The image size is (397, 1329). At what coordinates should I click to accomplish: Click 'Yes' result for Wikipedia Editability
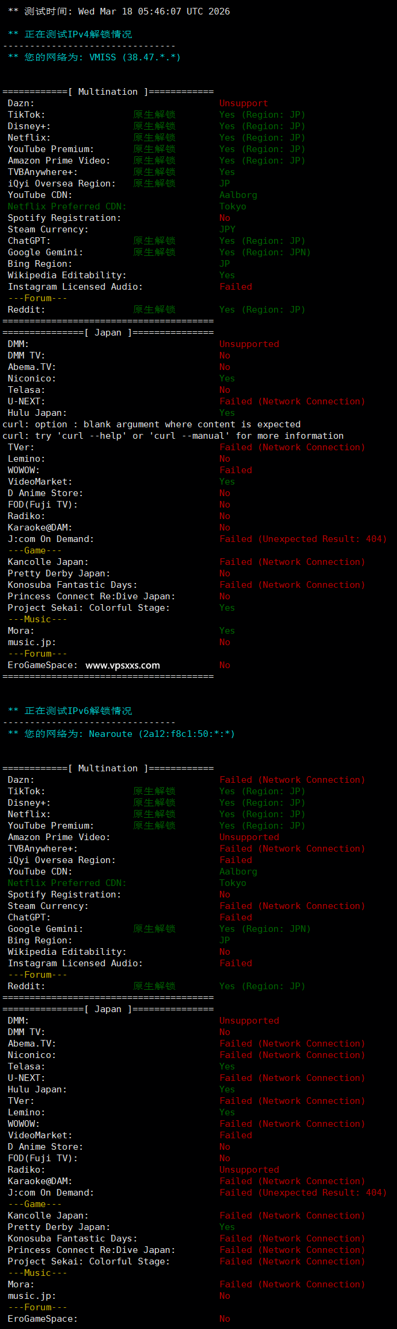(227, 275)
